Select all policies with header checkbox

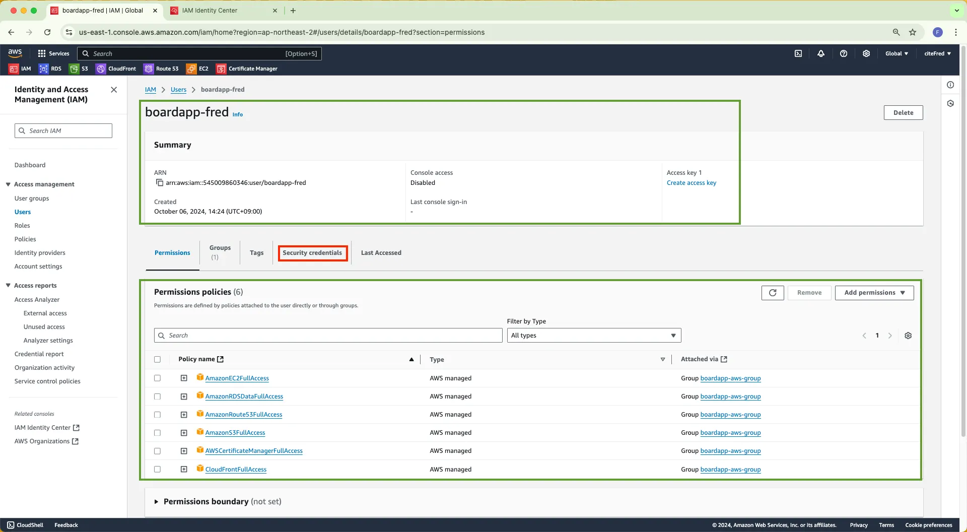click(x=157, y=359)
